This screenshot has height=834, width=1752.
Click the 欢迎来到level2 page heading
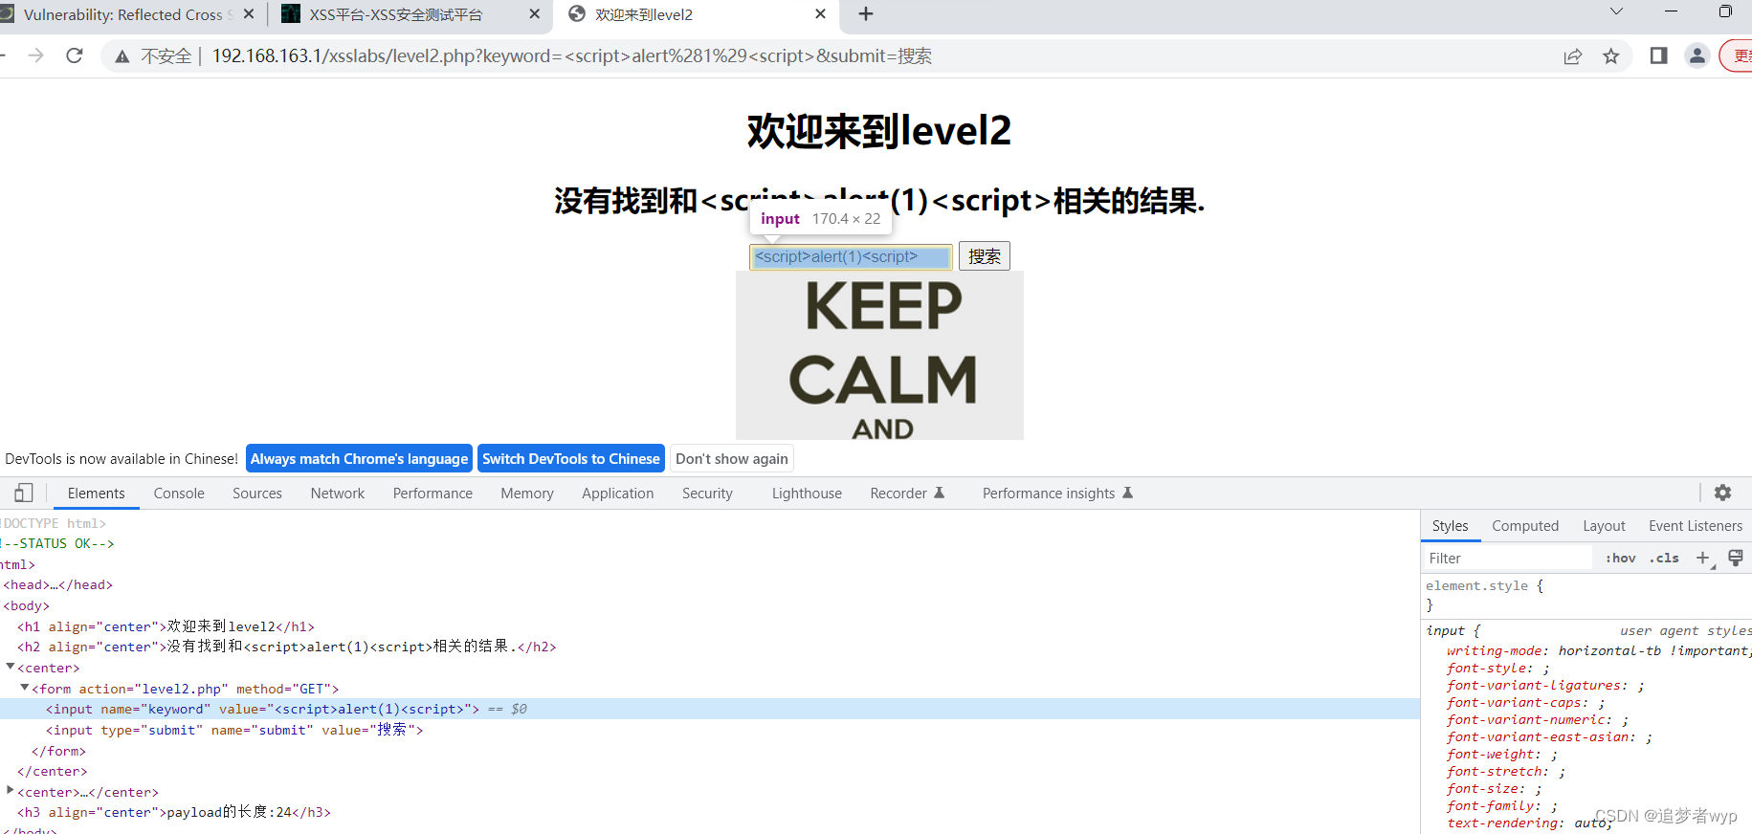click(x=878, y=131)
